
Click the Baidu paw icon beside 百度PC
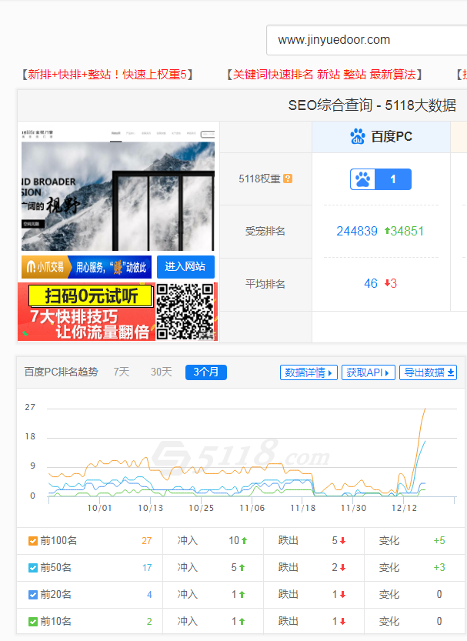pyautogui.click(x=358, y=136)
